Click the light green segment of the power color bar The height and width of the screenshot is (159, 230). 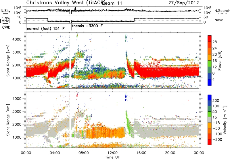(x=210, y=63)
